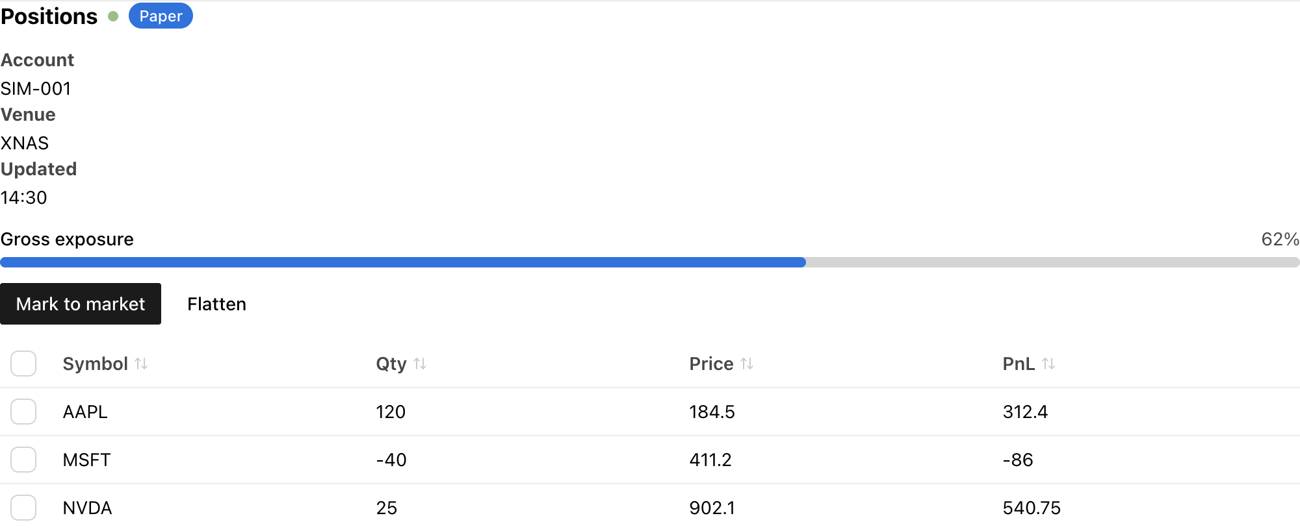Select the MSFT price cell 411.2

[x=710, y=460]
